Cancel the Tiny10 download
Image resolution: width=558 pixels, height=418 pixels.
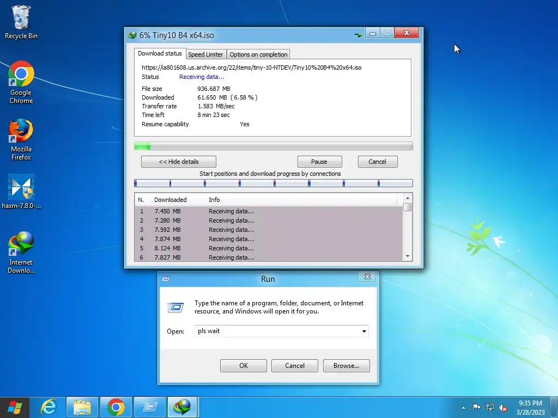pyautogui.click(x=378, y=162)
